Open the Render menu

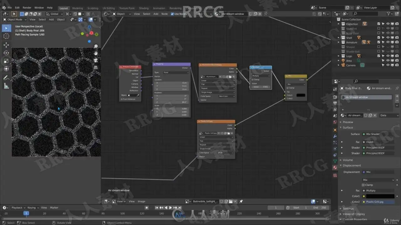(x=27, y=7)
